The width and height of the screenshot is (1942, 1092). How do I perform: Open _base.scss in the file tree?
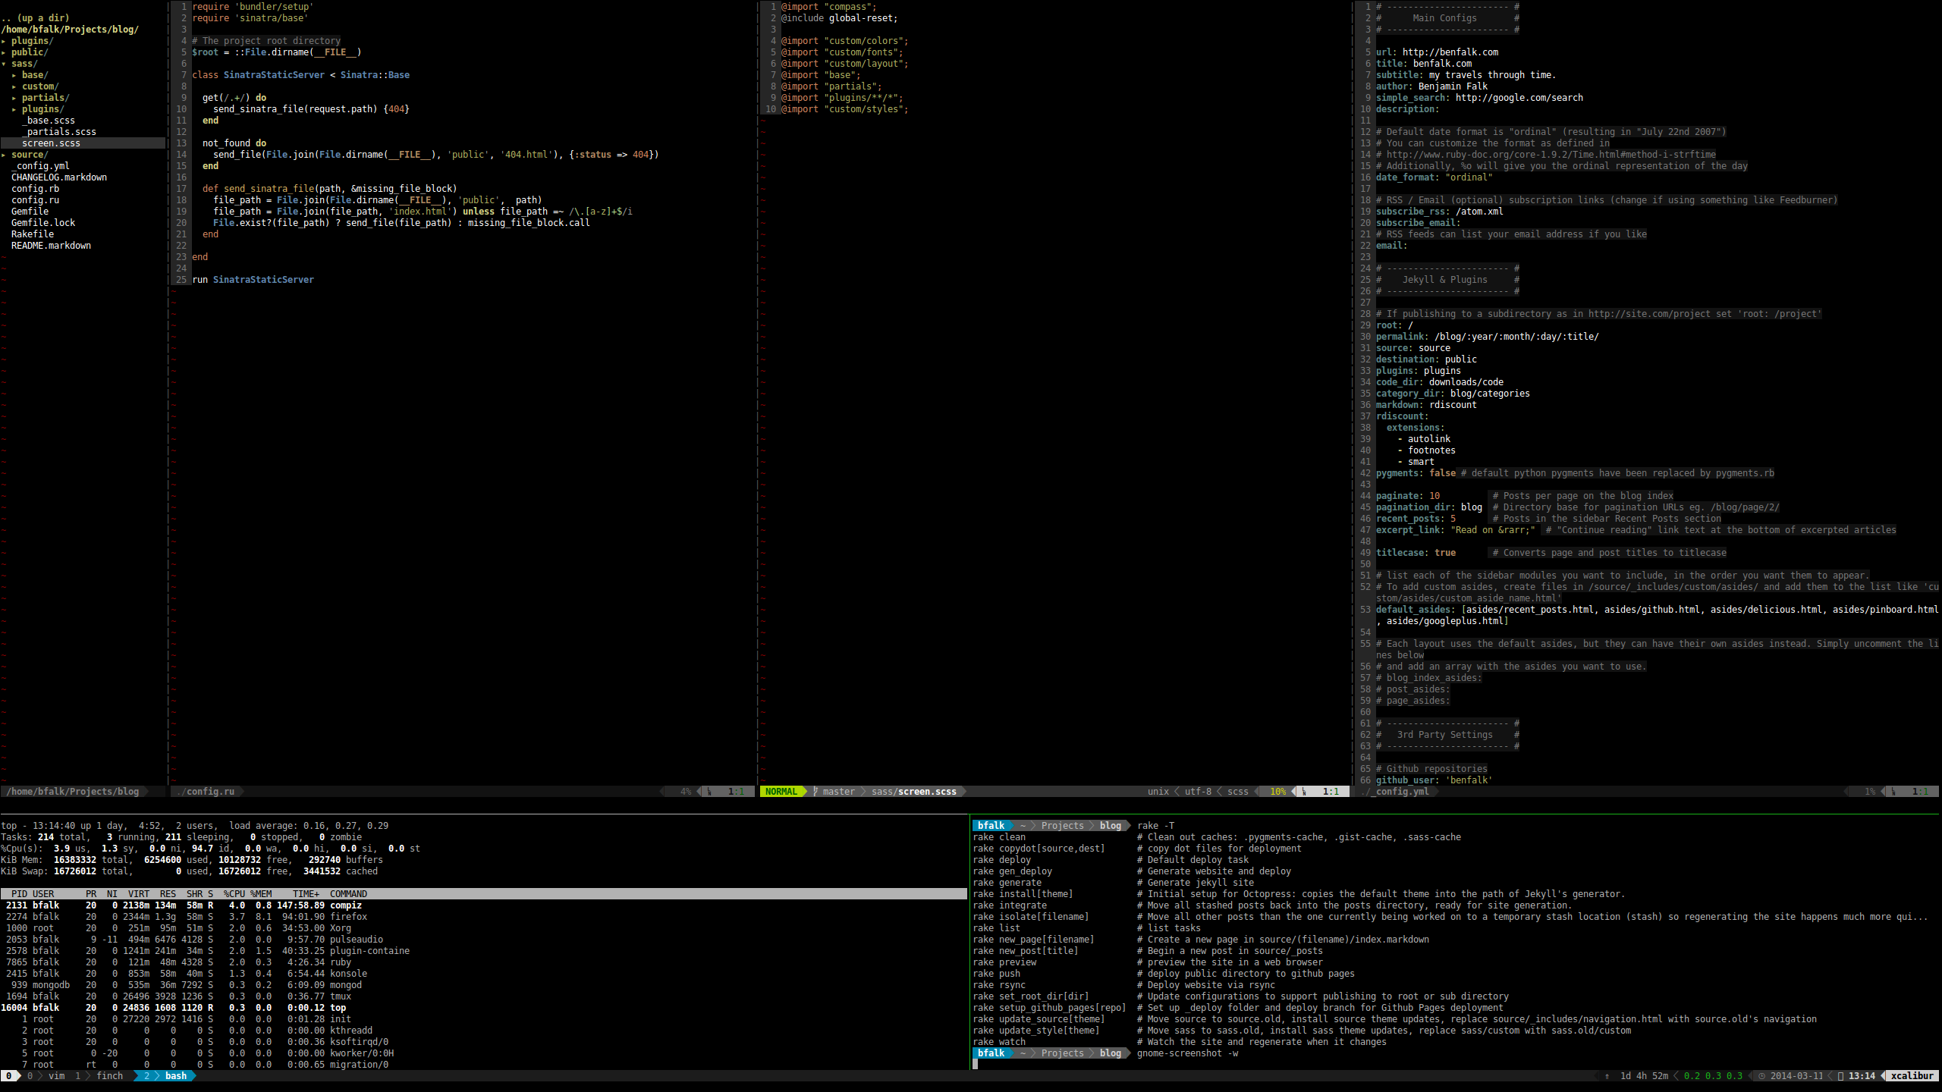coord(49,121)
